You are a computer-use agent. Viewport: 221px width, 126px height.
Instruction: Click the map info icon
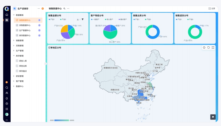pyautogui.click(x=204, y=47)
